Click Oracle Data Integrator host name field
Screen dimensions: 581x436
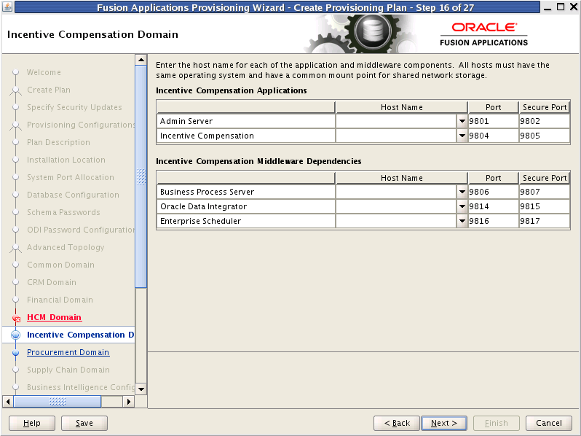[396, 206]
